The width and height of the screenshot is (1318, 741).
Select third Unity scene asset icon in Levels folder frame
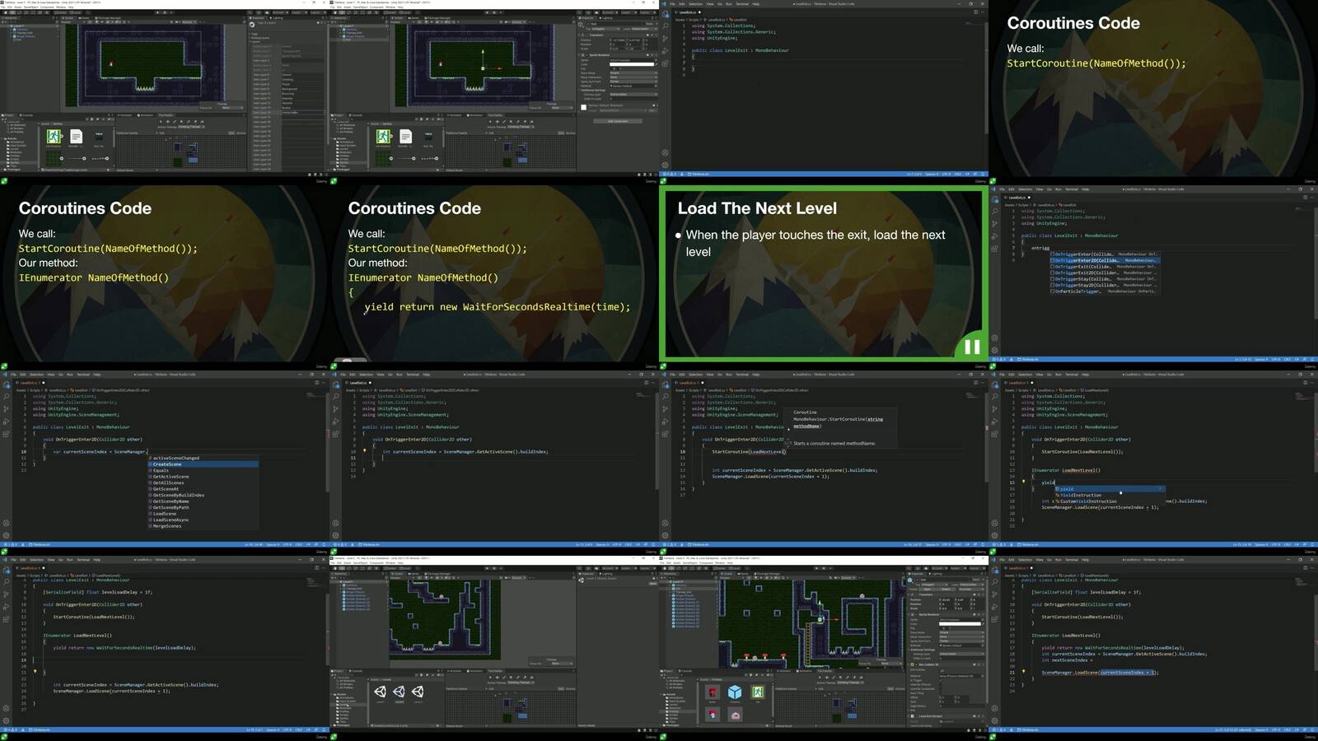418,692
